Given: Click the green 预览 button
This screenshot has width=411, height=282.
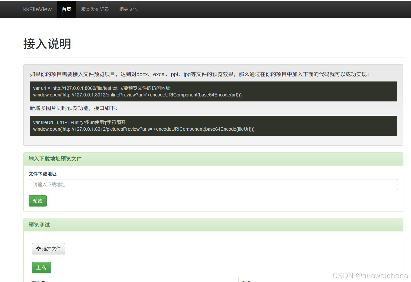Looking at the screenshot, I should click(38, 201).
